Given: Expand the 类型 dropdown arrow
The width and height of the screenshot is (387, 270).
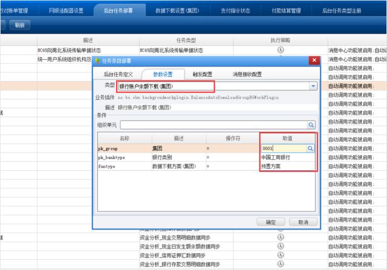Looking at the screenshot, I should pos(313,86).
